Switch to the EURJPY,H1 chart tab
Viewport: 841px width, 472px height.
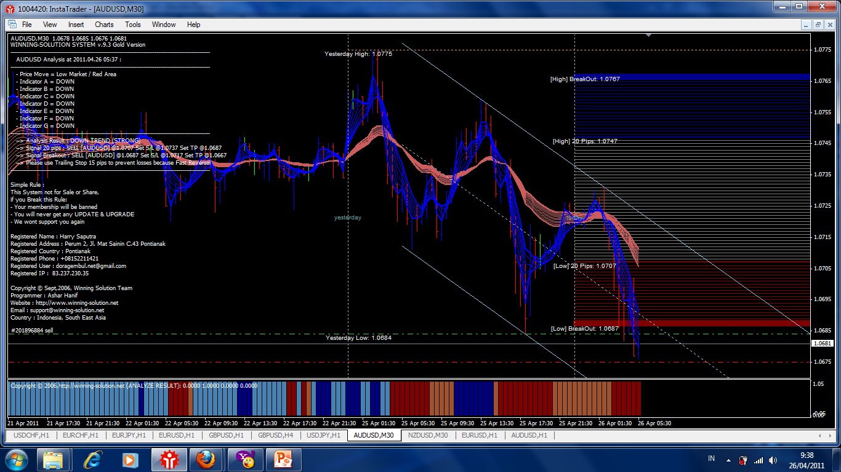129,435
